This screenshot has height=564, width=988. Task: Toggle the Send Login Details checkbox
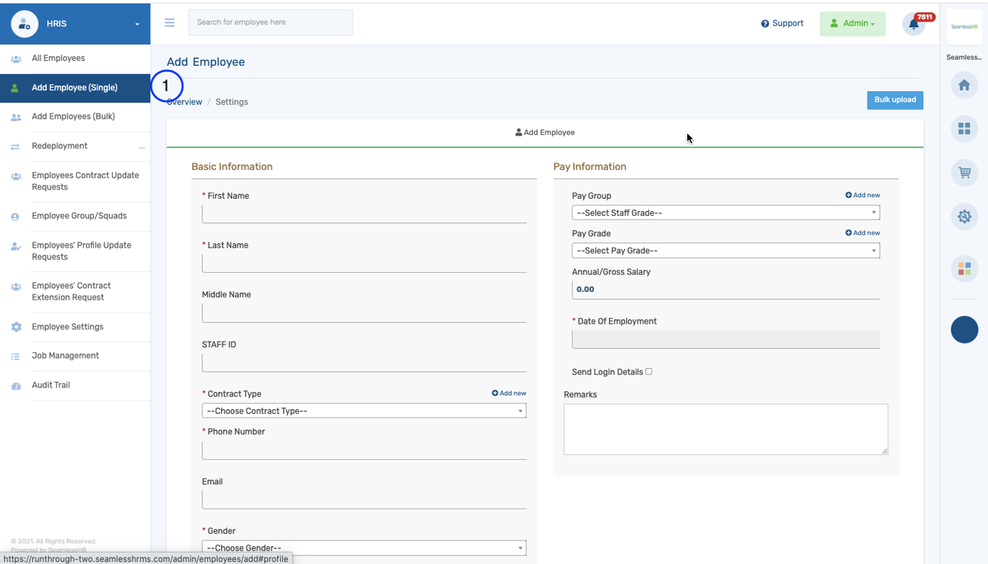click(x=648, y=372)
